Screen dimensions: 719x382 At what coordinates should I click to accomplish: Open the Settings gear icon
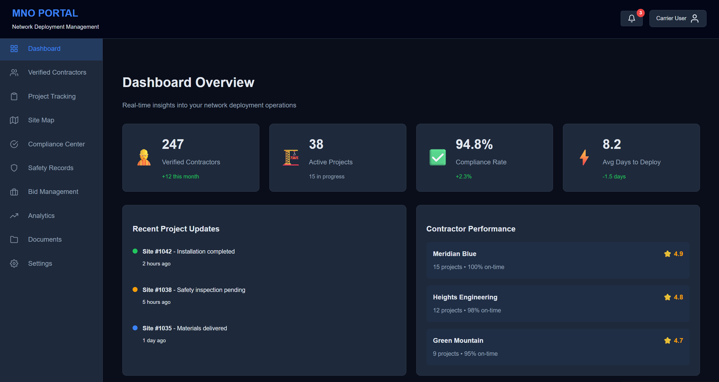point(14,263)
